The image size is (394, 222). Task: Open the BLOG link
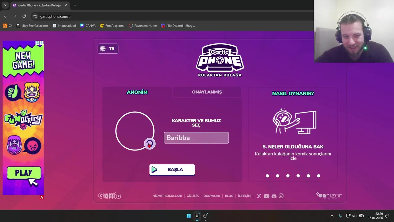[x=229, y=196]
